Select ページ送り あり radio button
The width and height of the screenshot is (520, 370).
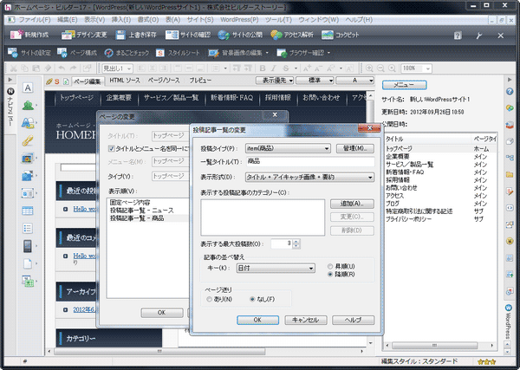[x=209, y=299]
